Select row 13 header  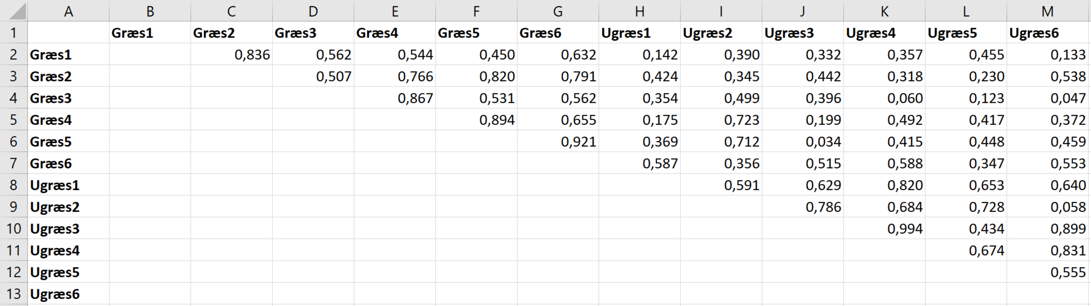point(14,294)
